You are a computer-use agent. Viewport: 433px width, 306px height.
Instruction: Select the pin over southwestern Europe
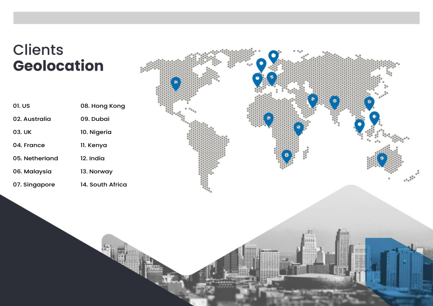258,80
